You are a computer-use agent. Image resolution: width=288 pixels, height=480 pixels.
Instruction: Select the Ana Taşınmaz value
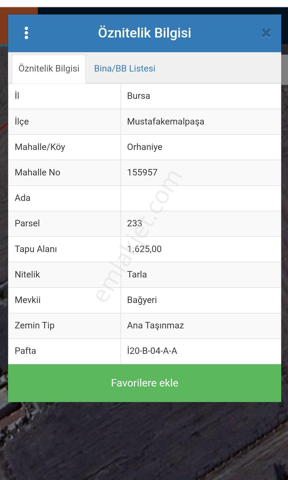click(155, 325)
